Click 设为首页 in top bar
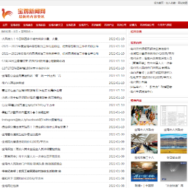This screenshot has width=188, height=188. 159,3
